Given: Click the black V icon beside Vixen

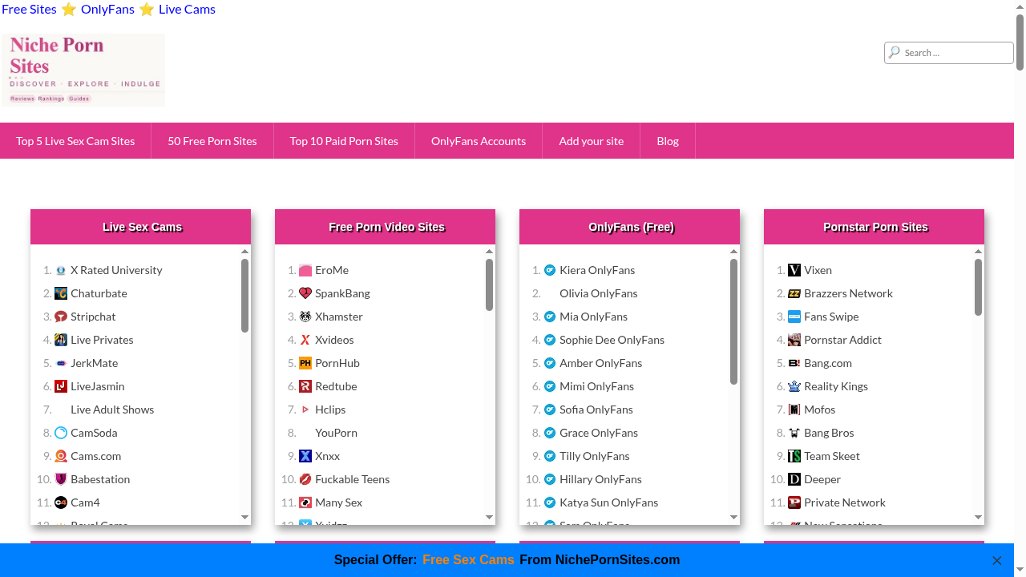Looking at the screenshot, I should (794, 270).
